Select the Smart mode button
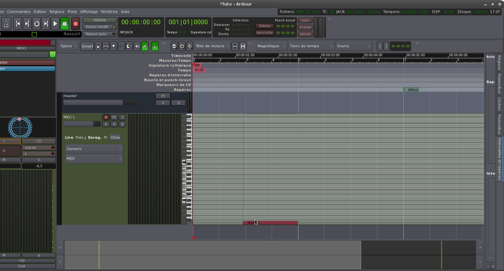Viewport: 504px width, 271px height. (x=87, y=46)
